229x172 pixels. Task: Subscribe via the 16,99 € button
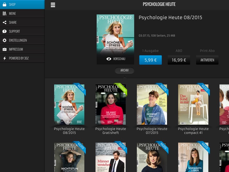pos(179,60)
